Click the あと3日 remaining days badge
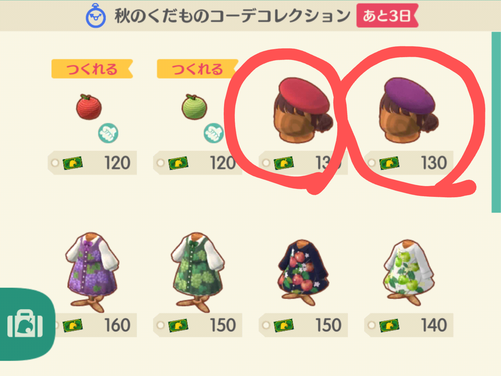501x376 pixels. coord(387,16)
